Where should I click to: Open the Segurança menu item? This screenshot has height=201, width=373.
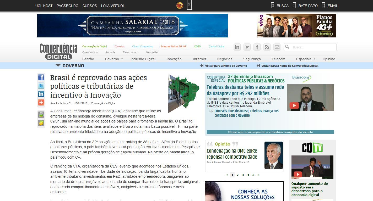(252, 59)
